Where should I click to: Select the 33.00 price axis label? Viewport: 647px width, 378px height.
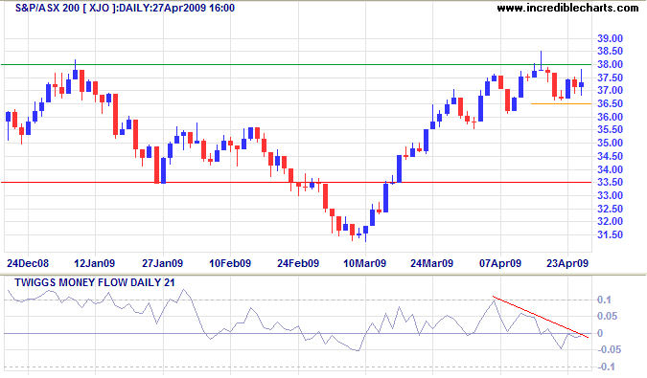click(x=610, y=195)
